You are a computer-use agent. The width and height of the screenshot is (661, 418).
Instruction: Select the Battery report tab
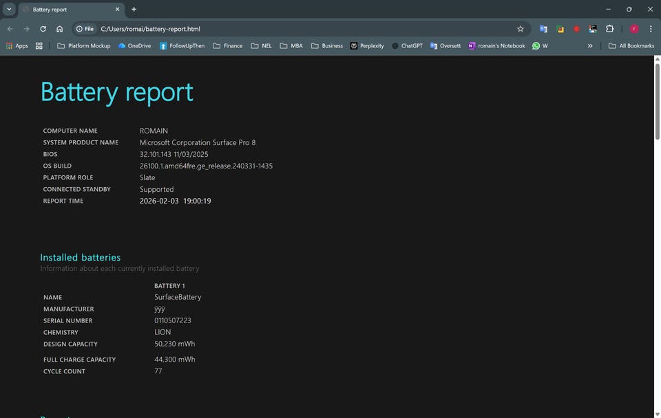[x=69, y=10]
